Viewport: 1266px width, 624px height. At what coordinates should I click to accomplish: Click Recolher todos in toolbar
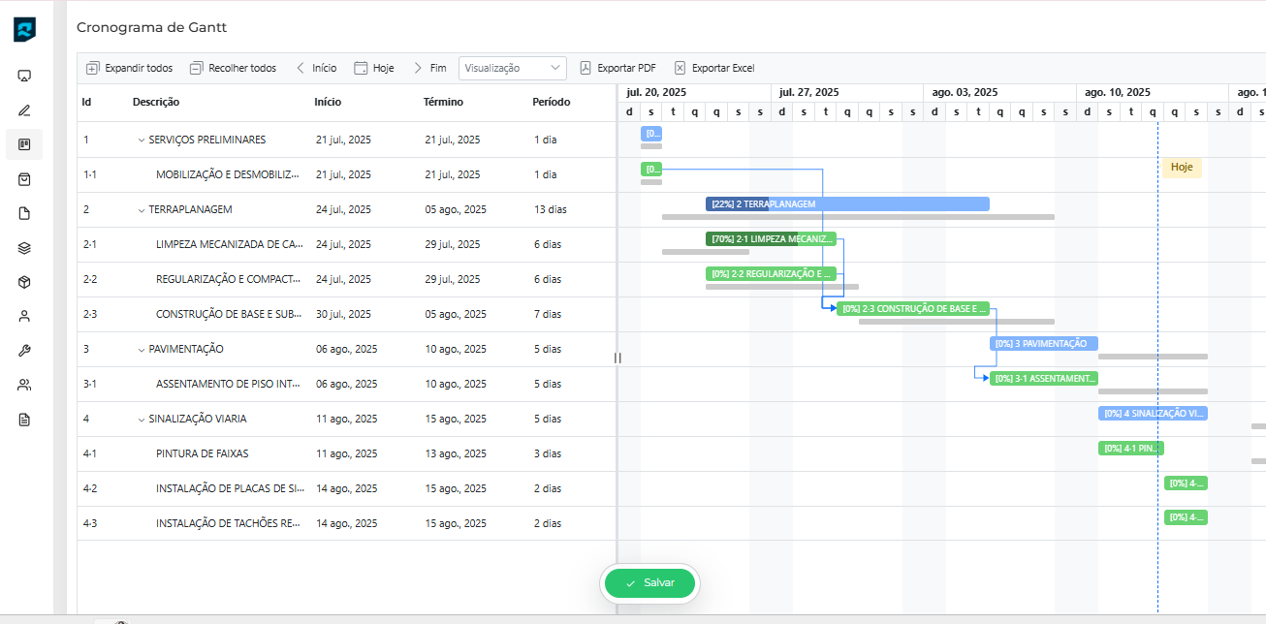(233, 68)
